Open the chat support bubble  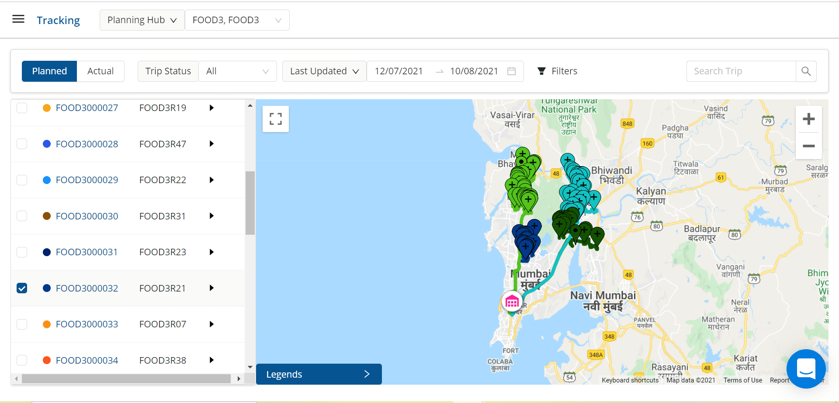coord(806,368)
